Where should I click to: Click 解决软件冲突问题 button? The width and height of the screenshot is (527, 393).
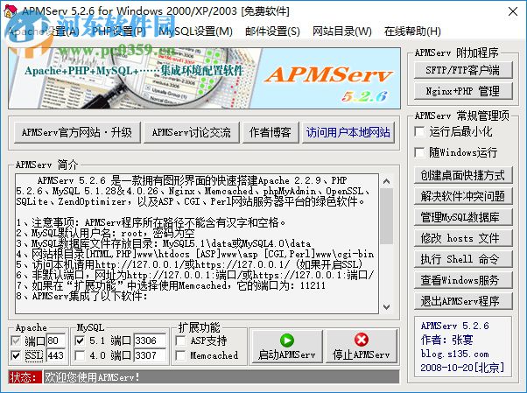463,196
